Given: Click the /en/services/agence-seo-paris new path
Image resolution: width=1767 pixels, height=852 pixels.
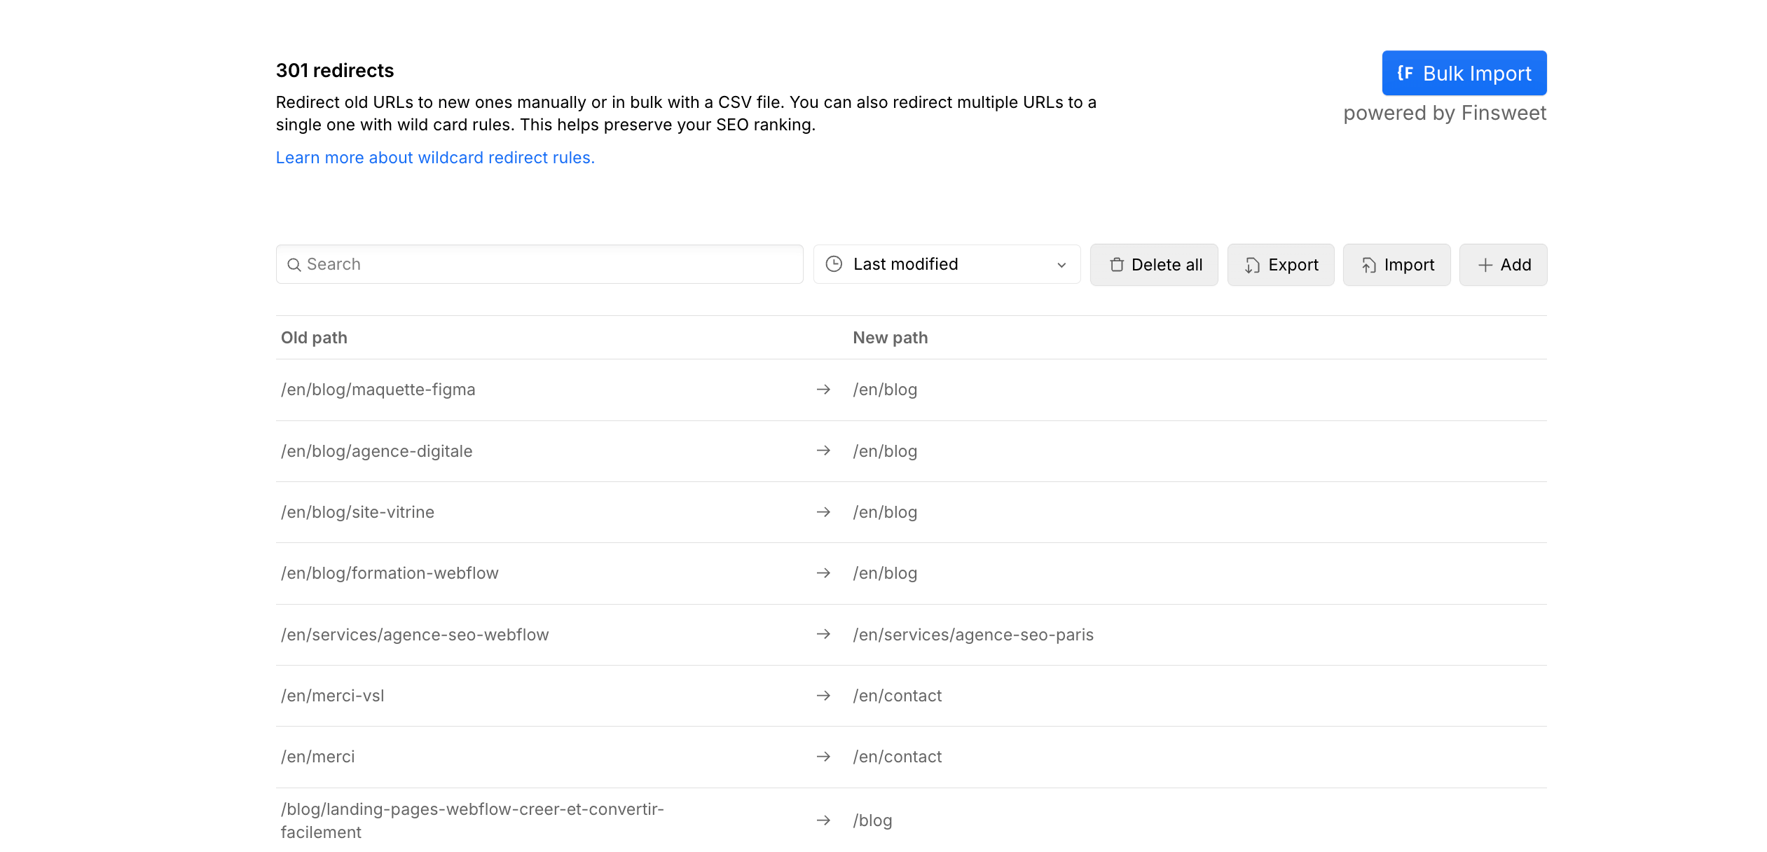Looking at the screenshot, I should (x=973, y=635).
